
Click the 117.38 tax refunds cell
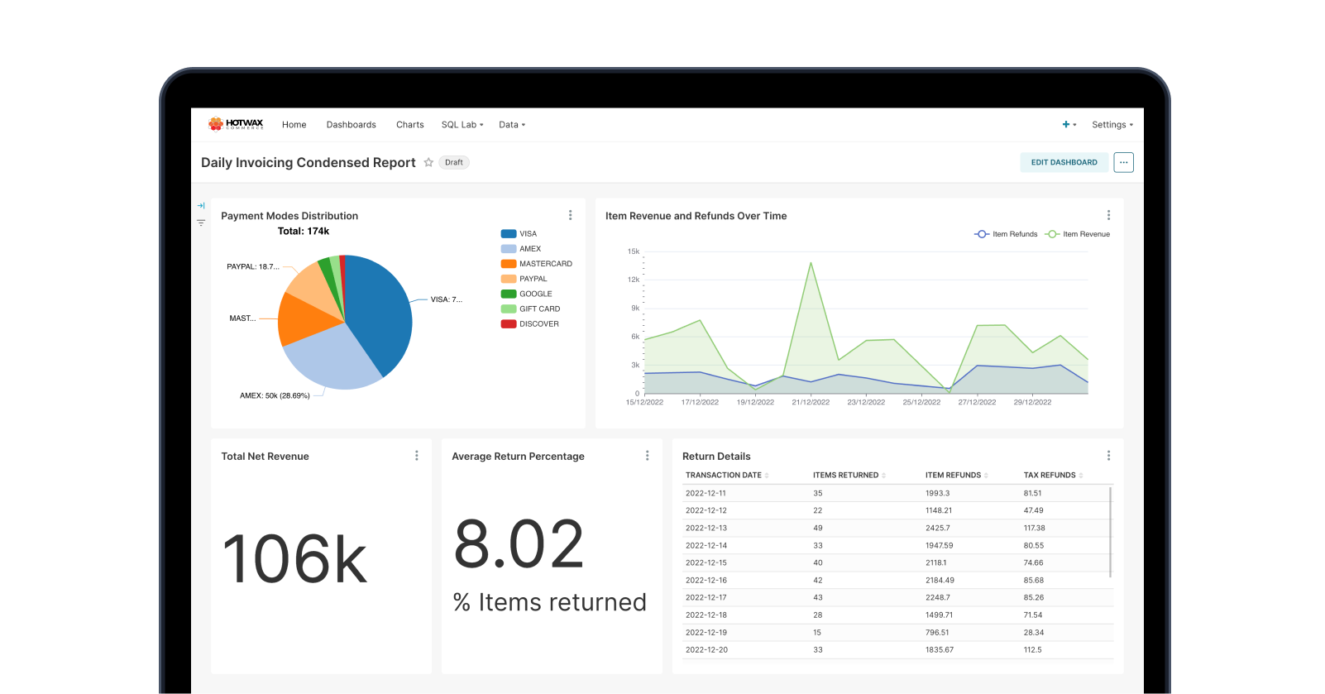click(1034, 528)
